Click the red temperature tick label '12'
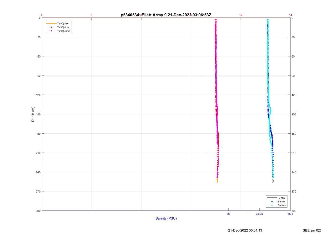This screenshot has width=321, height=237. tap(241, 15)
